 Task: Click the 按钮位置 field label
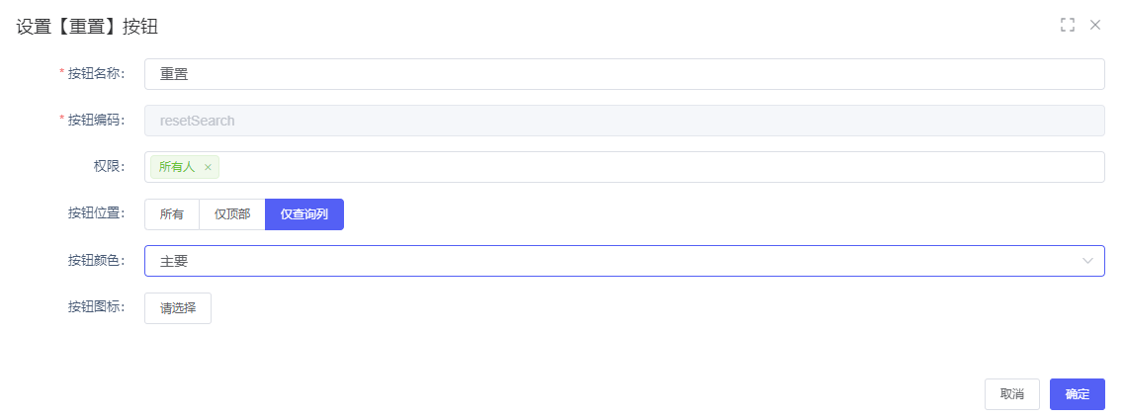(x=95, y=214)
